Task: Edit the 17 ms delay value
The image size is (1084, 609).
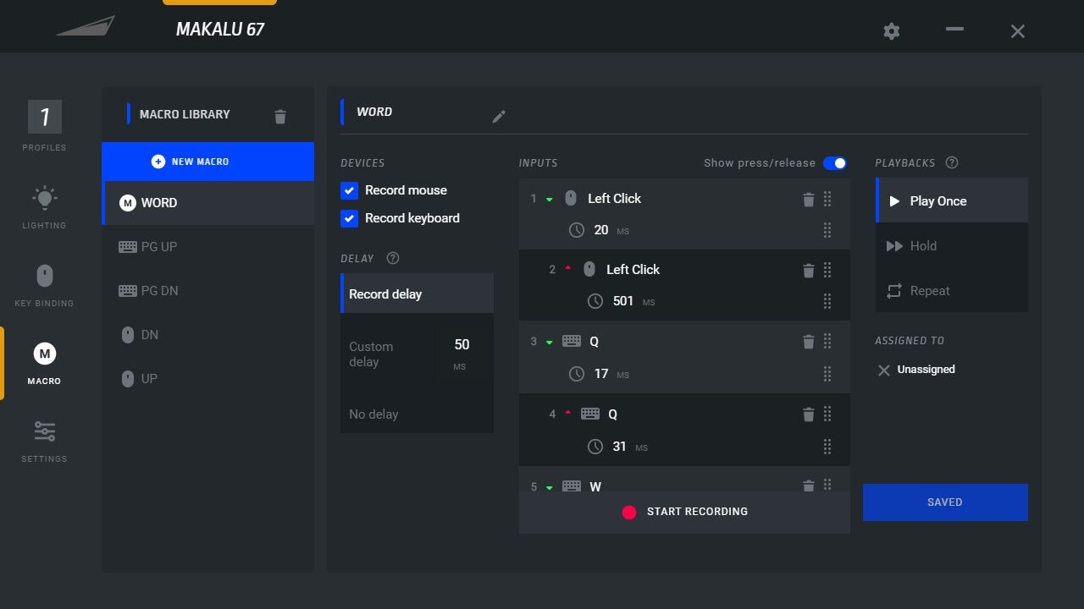Action: (601, 374)
